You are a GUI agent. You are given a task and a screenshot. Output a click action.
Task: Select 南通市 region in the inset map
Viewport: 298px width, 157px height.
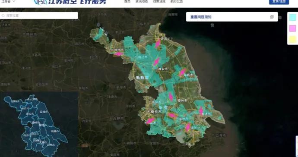[54, 131]
